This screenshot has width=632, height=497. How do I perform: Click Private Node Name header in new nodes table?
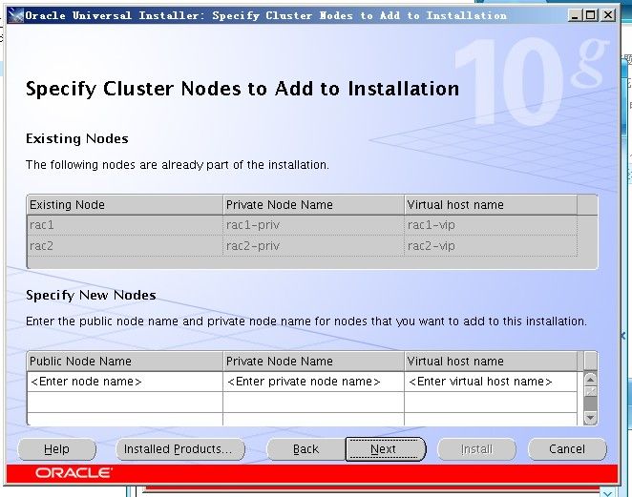click(x=313, y=362)
